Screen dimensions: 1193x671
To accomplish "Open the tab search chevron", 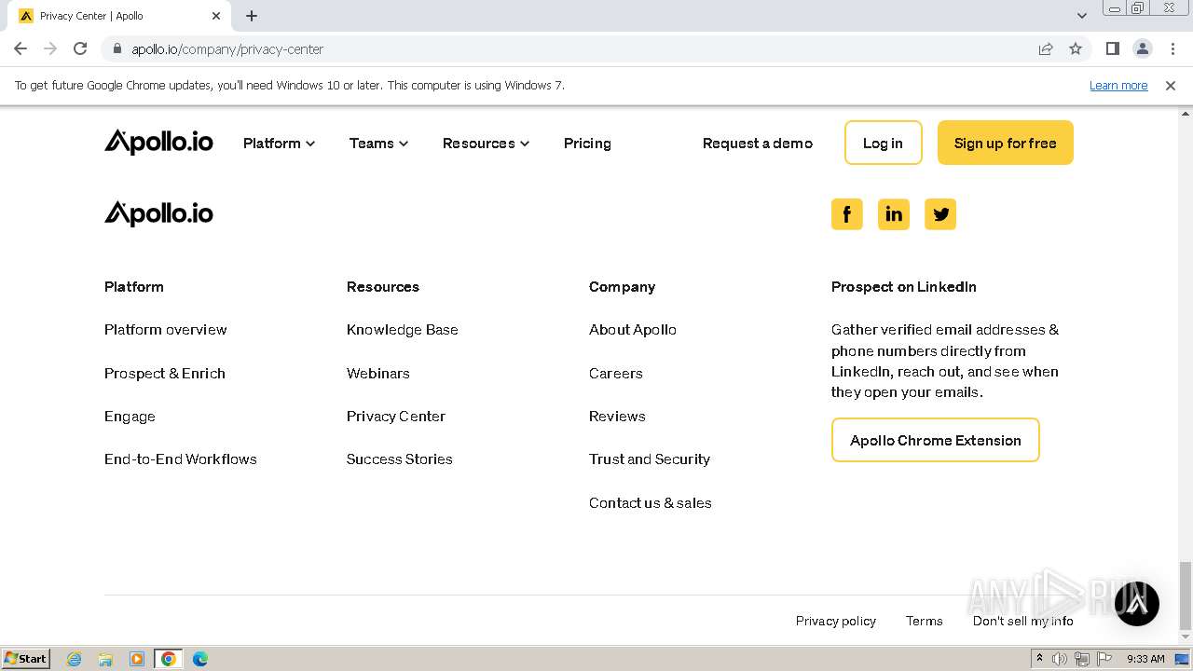I will 1081,16.
